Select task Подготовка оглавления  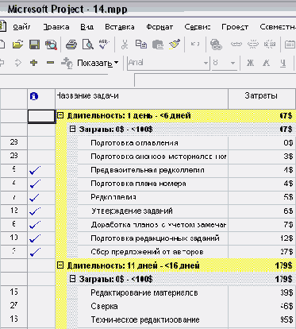click(134, 143)
